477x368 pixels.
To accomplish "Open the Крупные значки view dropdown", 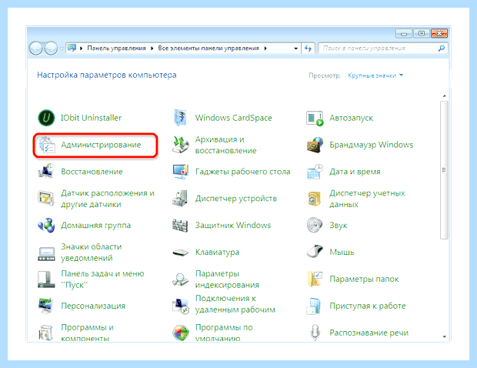I will click(375, 75).
